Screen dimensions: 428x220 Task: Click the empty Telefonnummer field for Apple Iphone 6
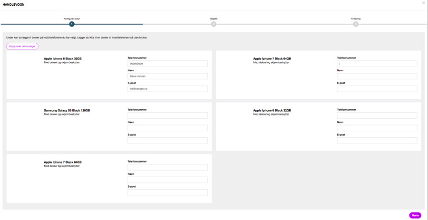(x=377, y=115)
